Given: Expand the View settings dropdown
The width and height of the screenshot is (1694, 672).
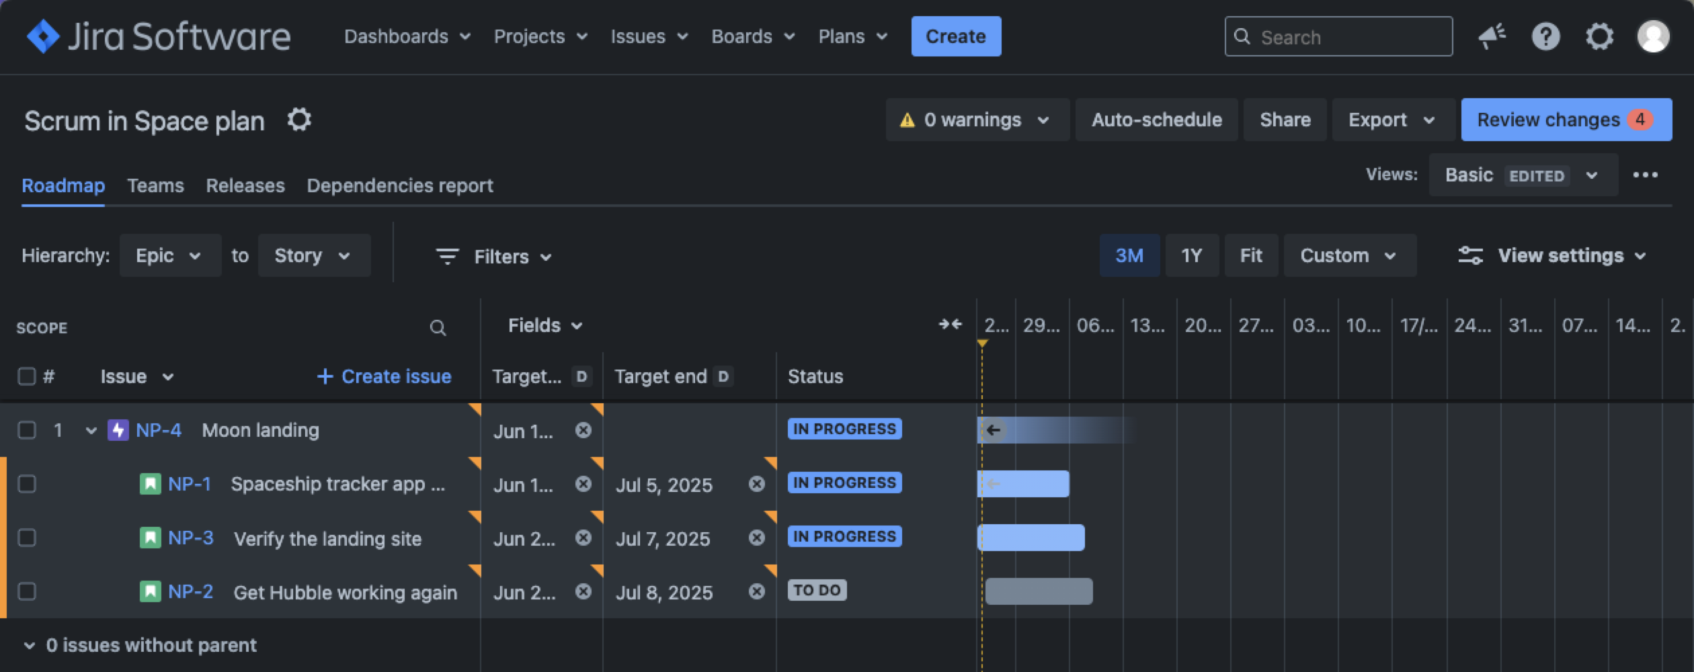Looking at the screenshot, I should click(1552, 255).
